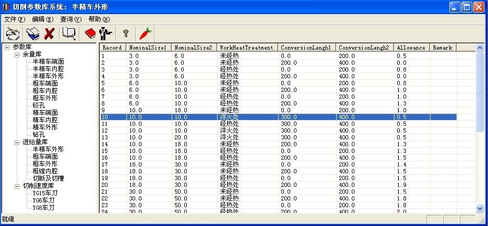Screen dimensions: 488x226
Task: Click the waiter figure toolbar icon
Action: coord(104,34)
